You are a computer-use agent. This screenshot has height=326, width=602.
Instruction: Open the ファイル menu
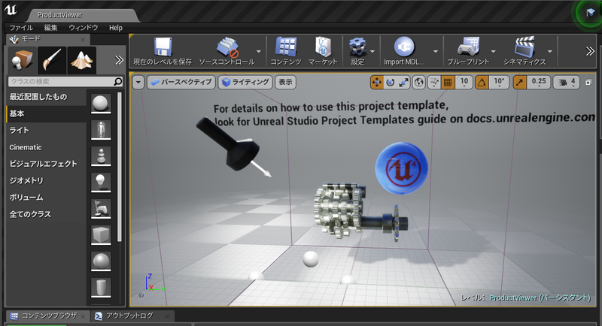(x=21, y=28)
